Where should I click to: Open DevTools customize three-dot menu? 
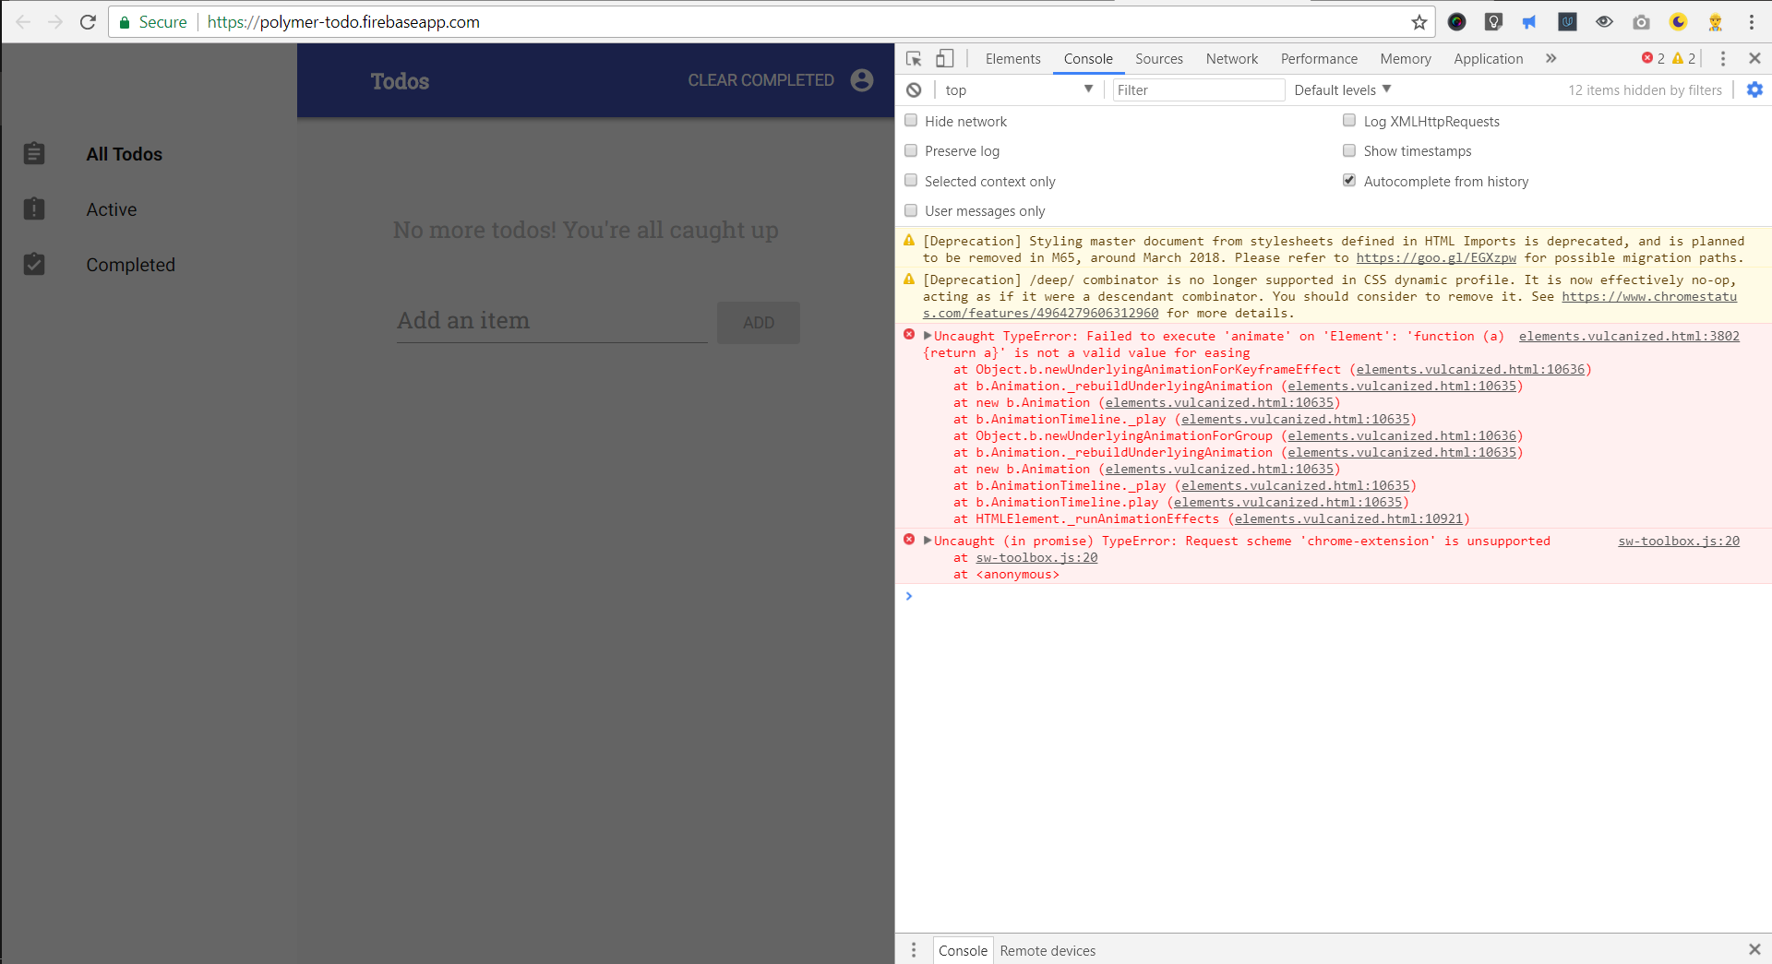point(1722,58)
